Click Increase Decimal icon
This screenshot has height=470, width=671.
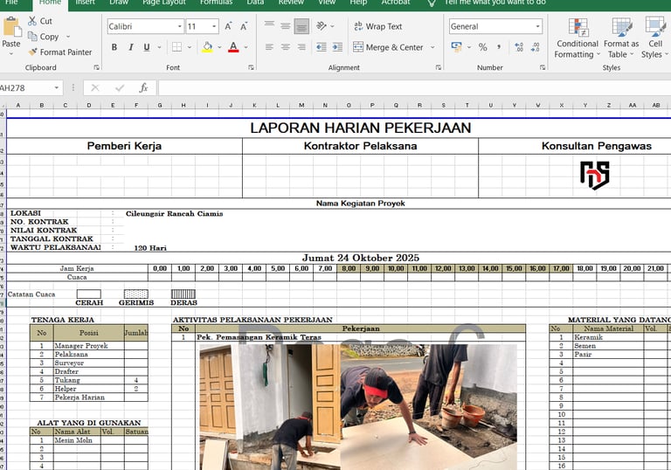(519, 47)
